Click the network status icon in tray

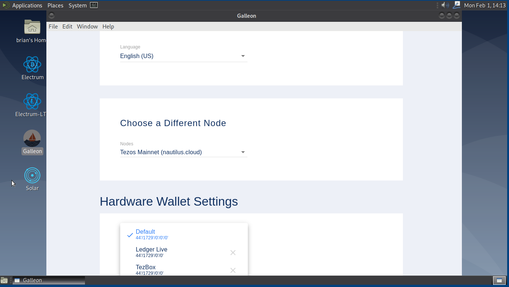(457, 5)
